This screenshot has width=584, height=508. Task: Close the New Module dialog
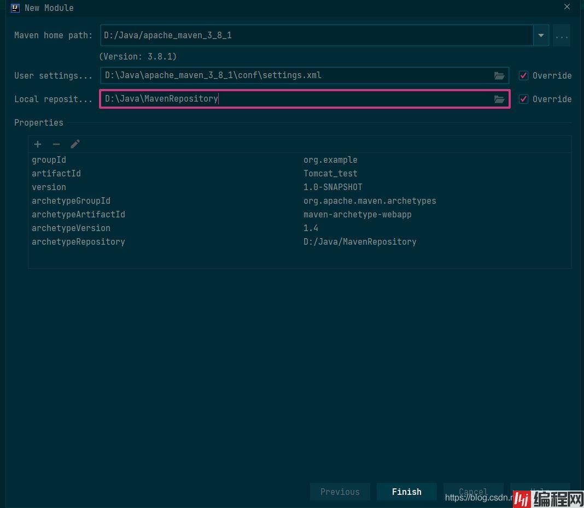click(x=567, y=7)
